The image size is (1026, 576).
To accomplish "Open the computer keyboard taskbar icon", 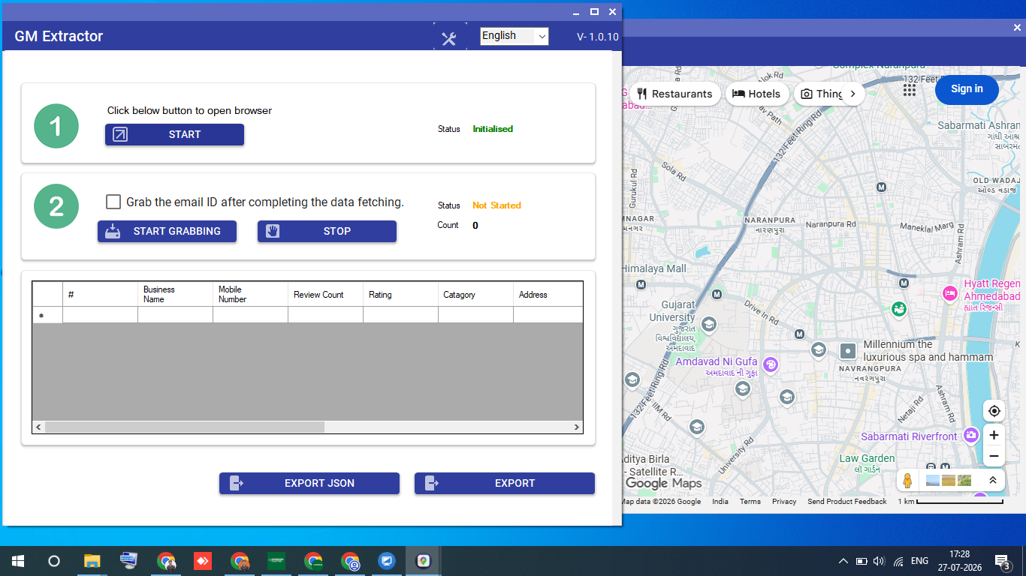I will [x=129, y=560].
